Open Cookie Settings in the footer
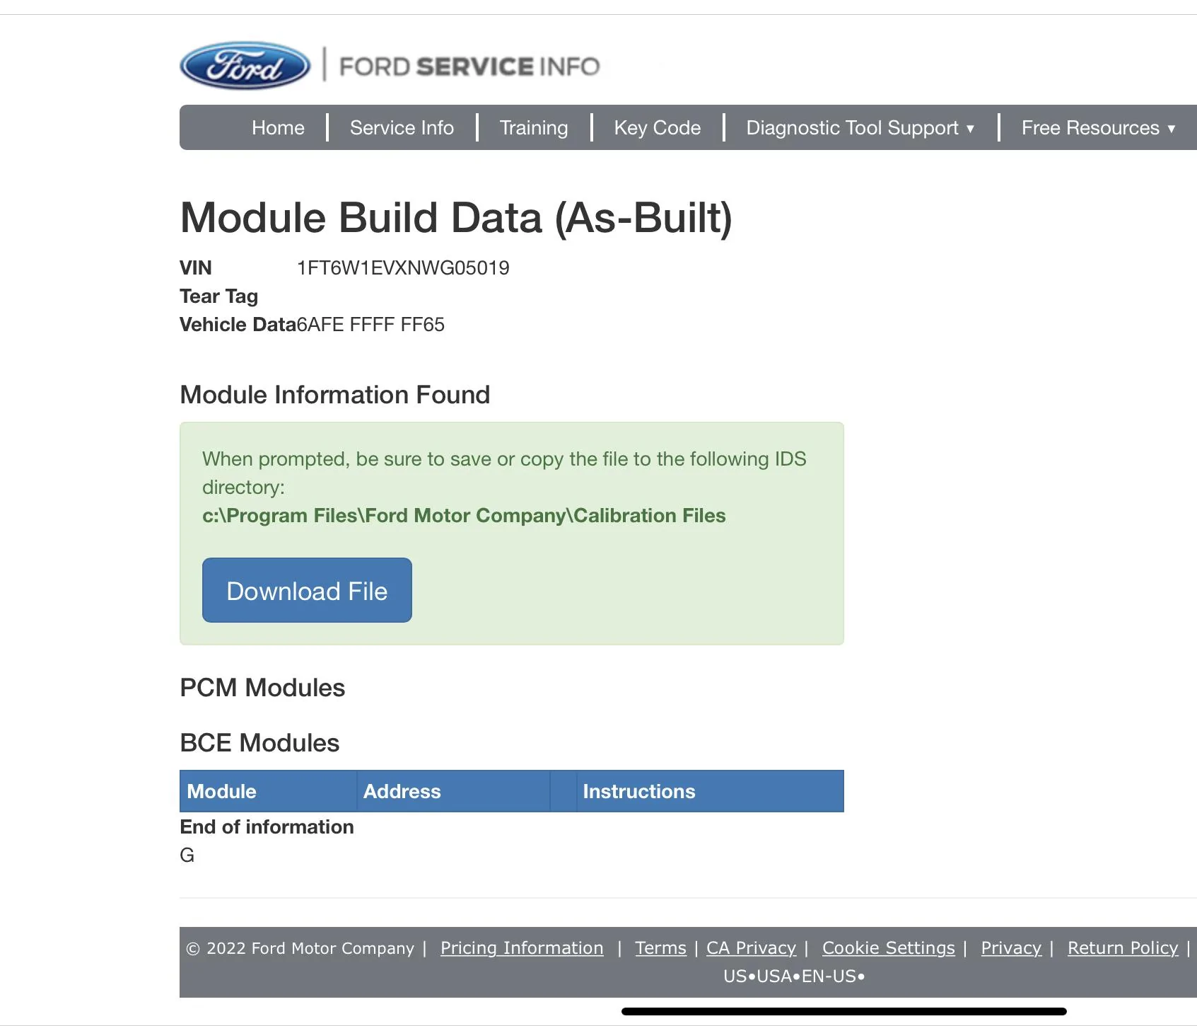Screen dimensions: 1197x1026 [x=888, y=948]
